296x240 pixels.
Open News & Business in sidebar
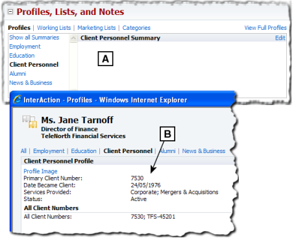point(31,83)
